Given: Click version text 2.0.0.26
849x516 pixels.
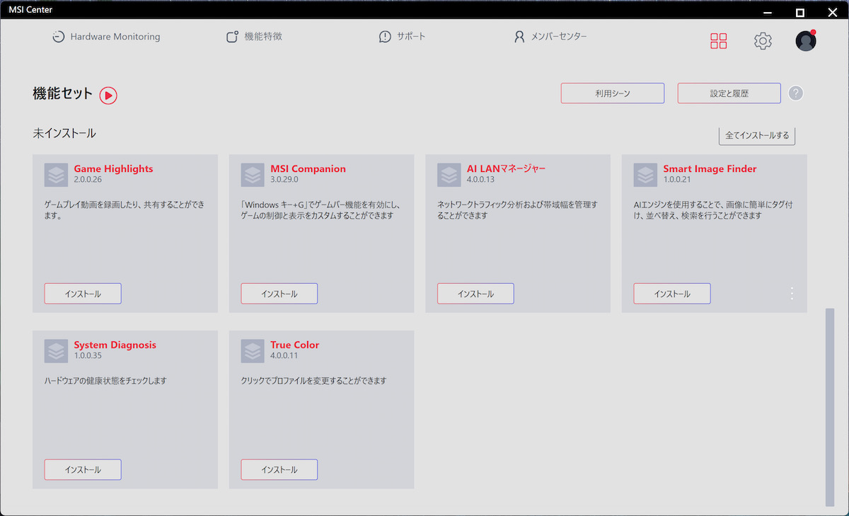Looking at the screenshot, I should pyautogui.click(x=88, y=180).
